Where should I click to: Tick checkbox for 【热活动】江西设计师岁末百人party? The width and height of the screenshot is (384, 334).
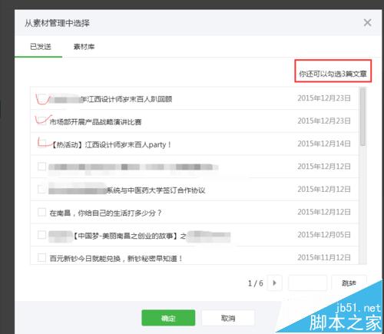[x=42, y=144]
